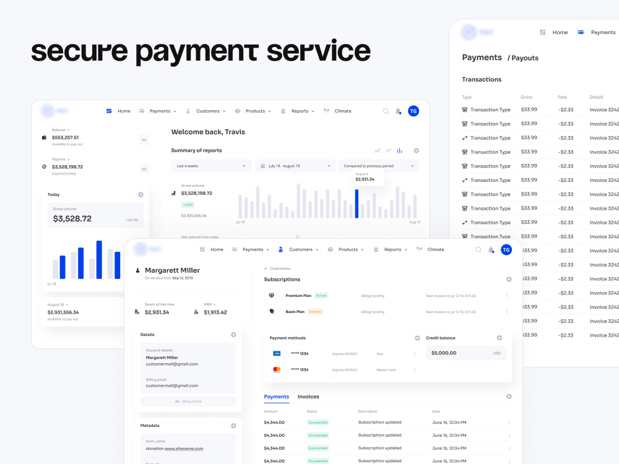Click first $4,344.00 payment amount
This screenshot has width=619, height=464.
pyautogui.click(x=274, y=423)
